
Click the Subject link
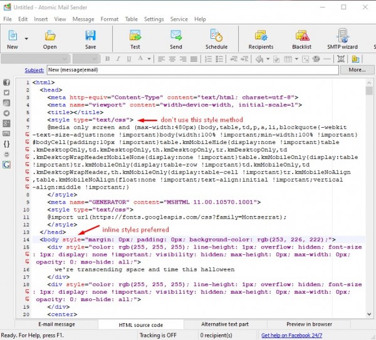(x=34, y=70)
